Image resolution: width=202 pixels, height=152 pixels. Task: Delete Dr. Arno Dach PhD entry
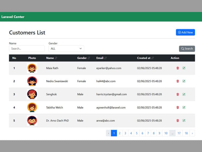[178, 121]
